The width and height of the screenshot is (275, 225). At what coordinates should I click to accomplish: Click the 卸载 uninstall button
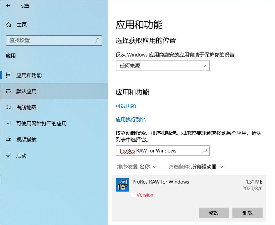[247, 213]
